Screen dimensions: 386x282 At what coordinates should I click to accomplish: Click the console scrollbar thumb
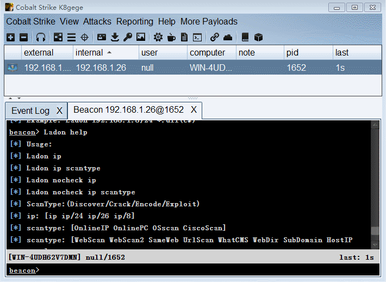[x=375, y=231]
